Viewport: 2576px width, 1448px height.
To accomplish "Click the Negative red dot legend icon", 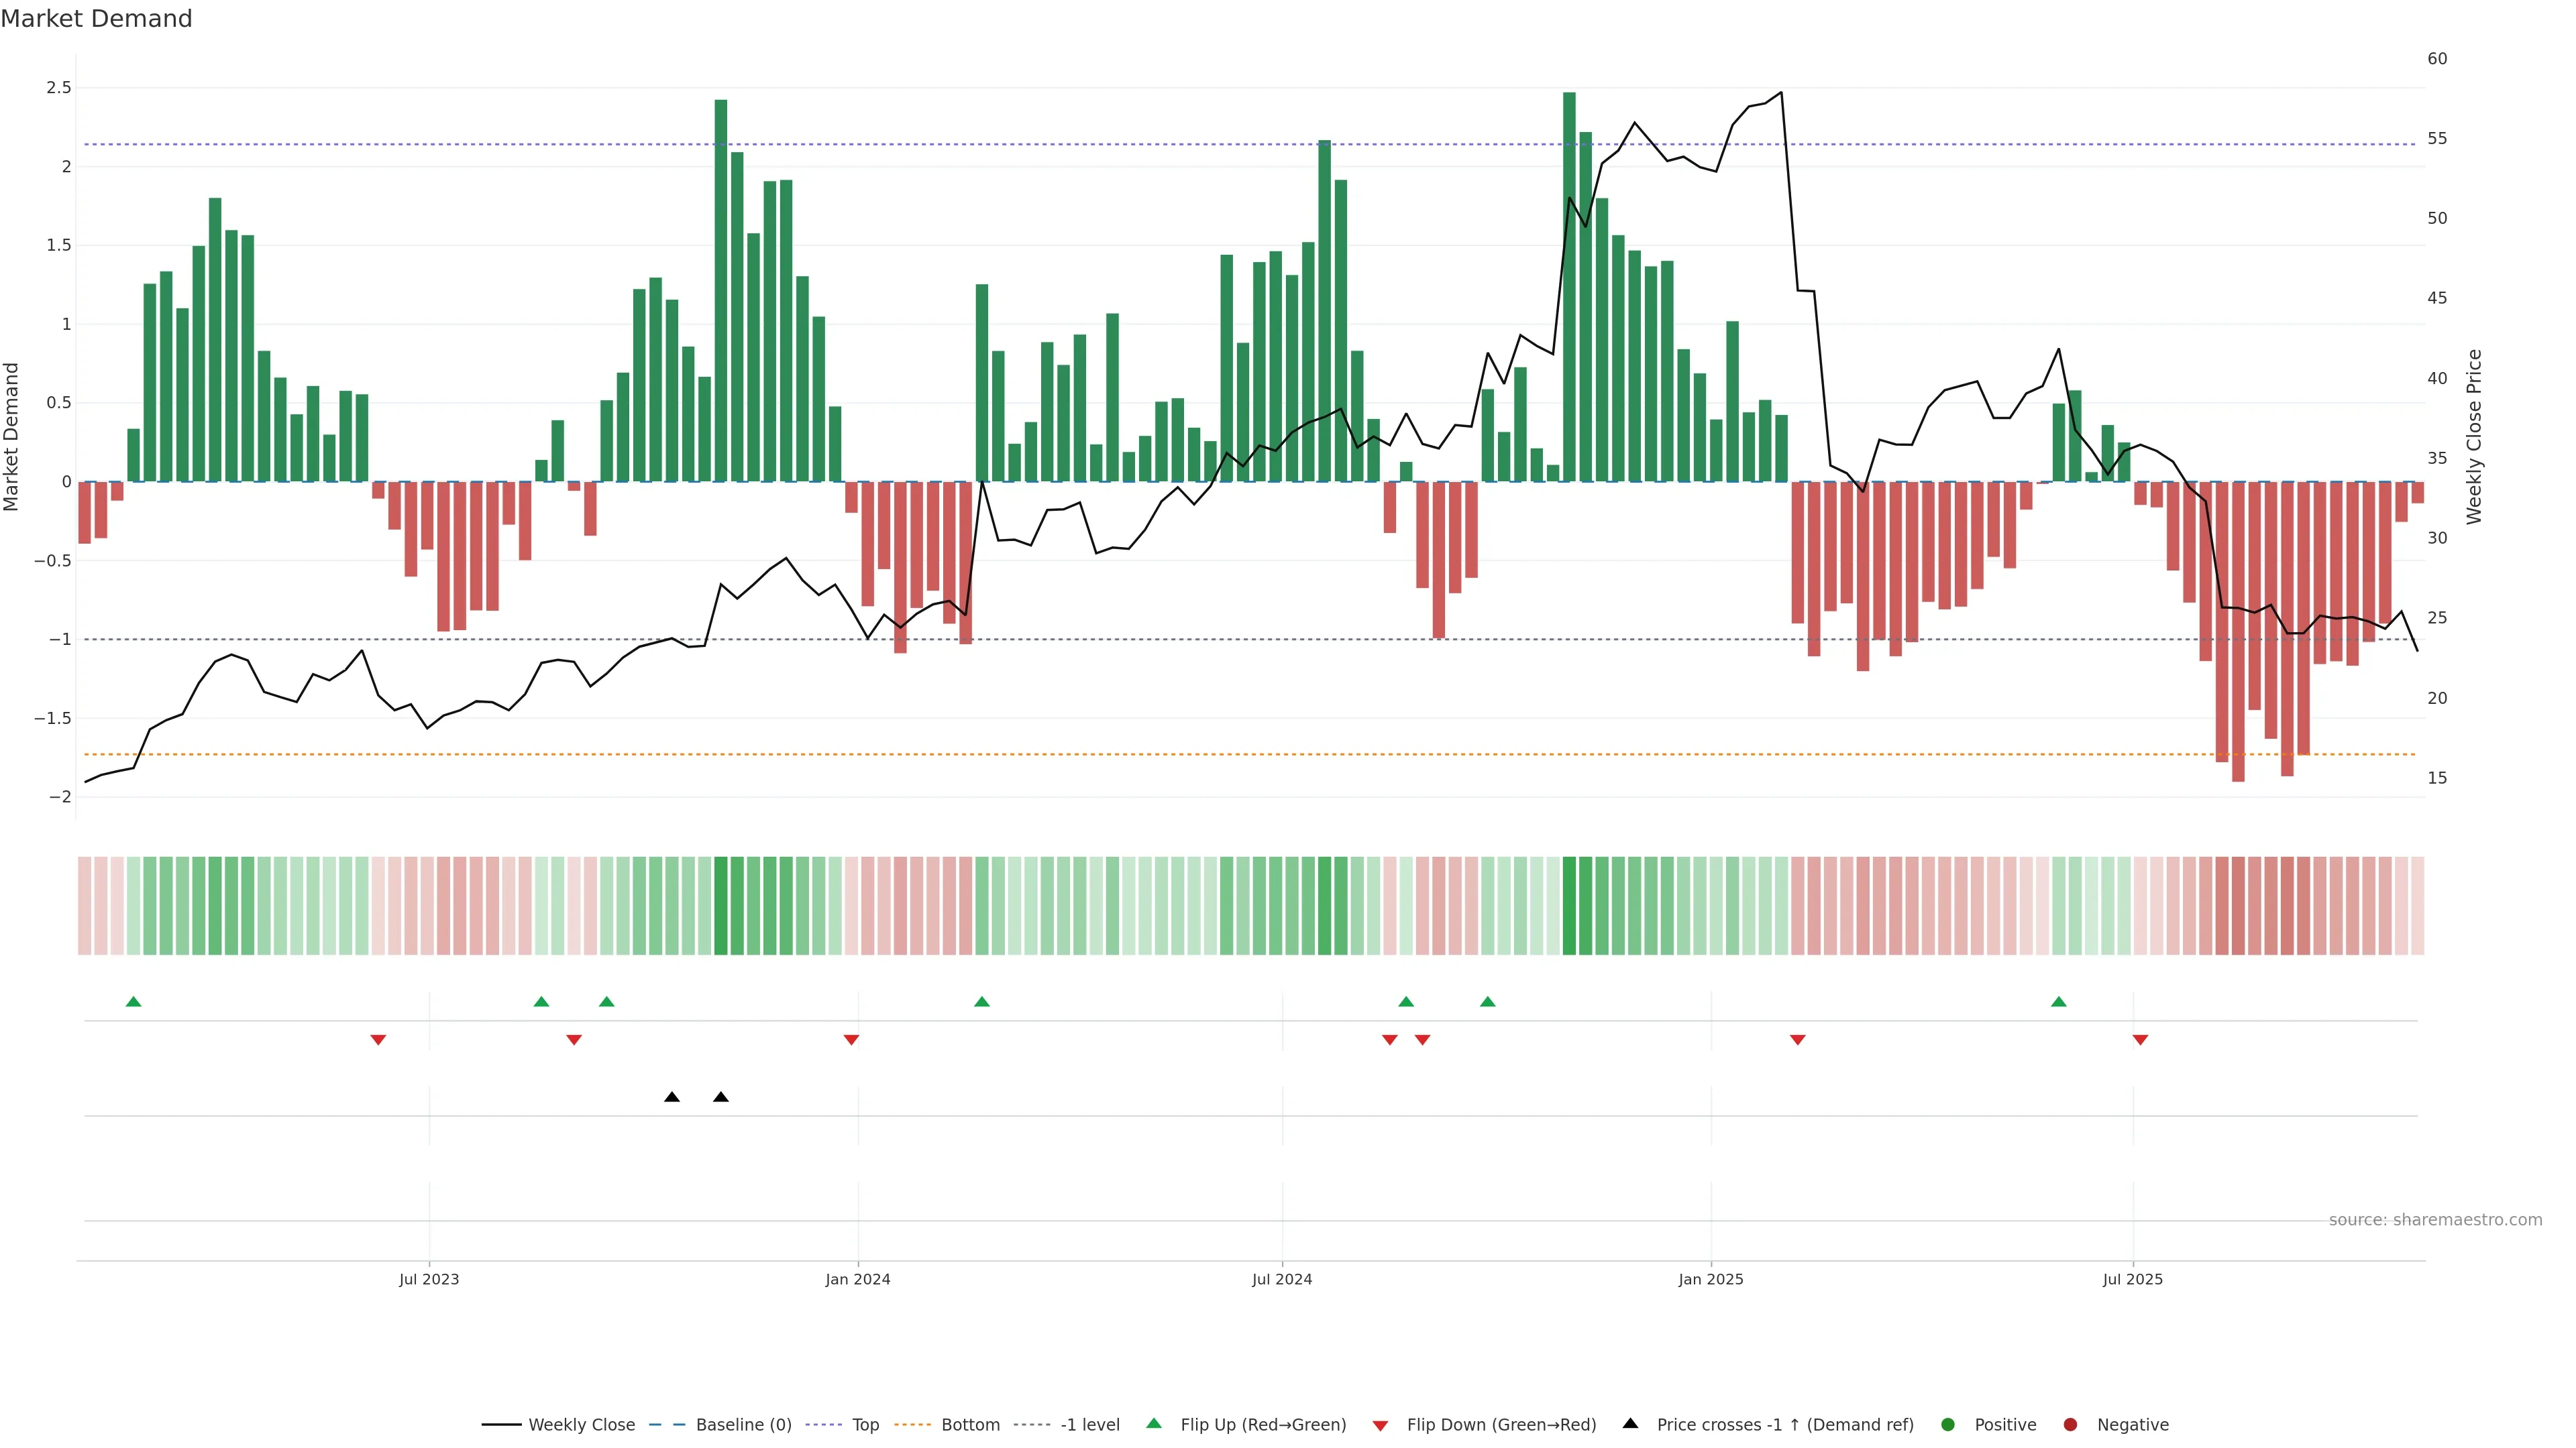I will (x=2070, y=1425).
